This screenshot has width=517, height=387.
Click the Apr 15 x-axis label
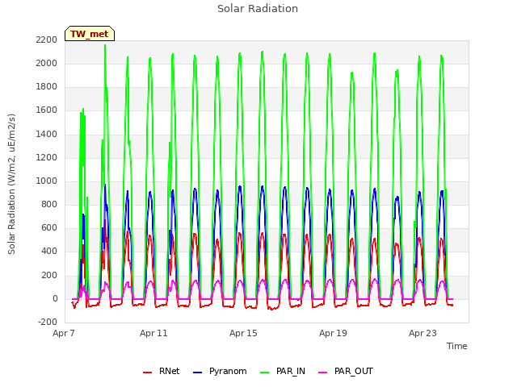[243, 333]
